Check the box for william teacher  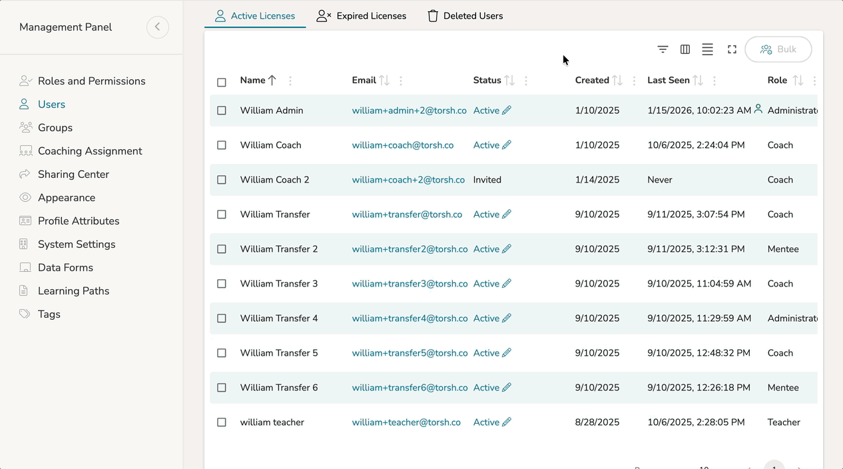pos(222,422)
